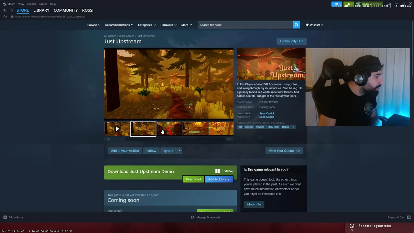Click the blue announcements megaphone icon
The width and height of the screenshot is (414, 233).
(x=336, y=4)
